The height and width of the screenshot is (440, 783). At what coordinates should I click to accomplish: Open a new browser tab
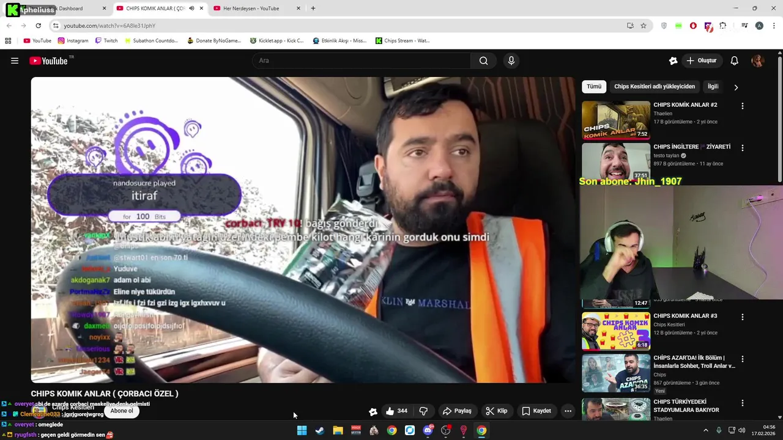pyautogui.click(x=313, y=9)
